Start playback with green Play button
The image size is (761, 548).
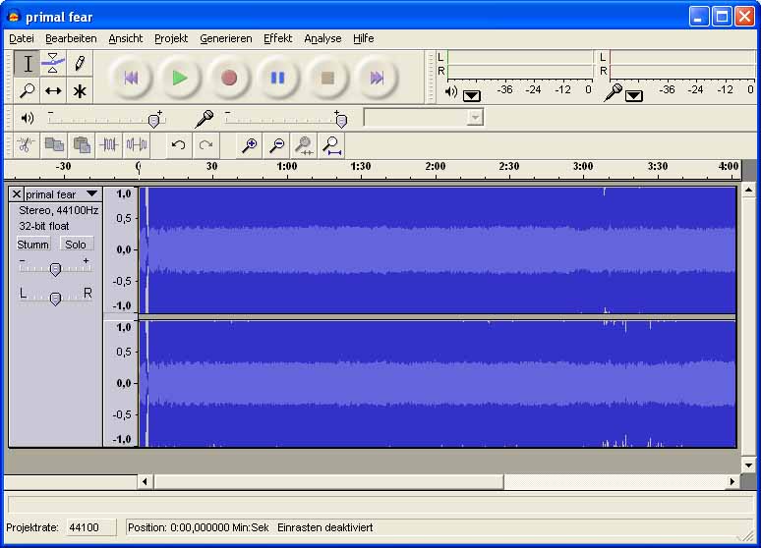point(180,78)
